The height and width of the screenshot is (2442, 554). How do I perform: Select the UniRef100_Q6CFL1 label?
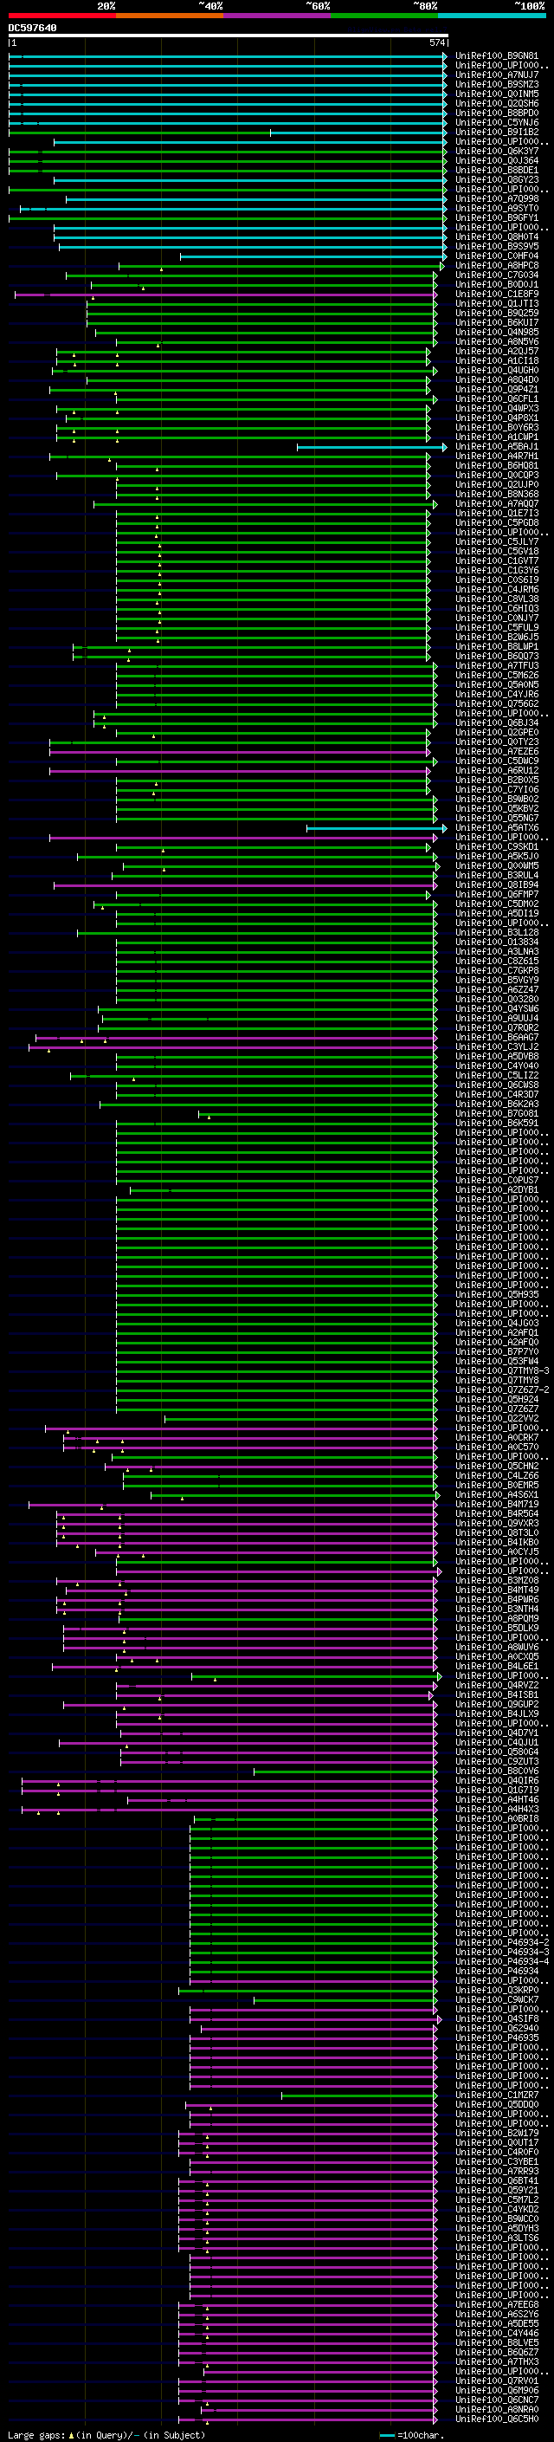pyautogui.click(x=497, y=399)
